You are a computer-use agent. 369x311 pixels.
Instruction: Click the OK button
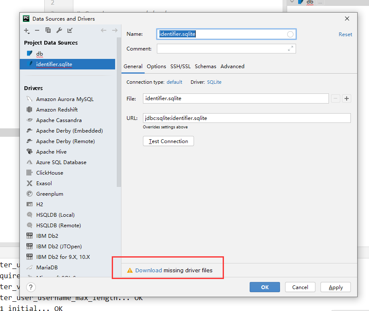pos(265,287)
